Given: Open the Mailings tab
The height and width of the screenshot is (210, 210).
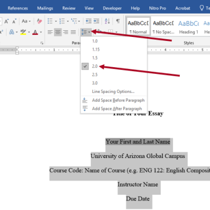Looking at the screenshot, I should tap(45, 8).
